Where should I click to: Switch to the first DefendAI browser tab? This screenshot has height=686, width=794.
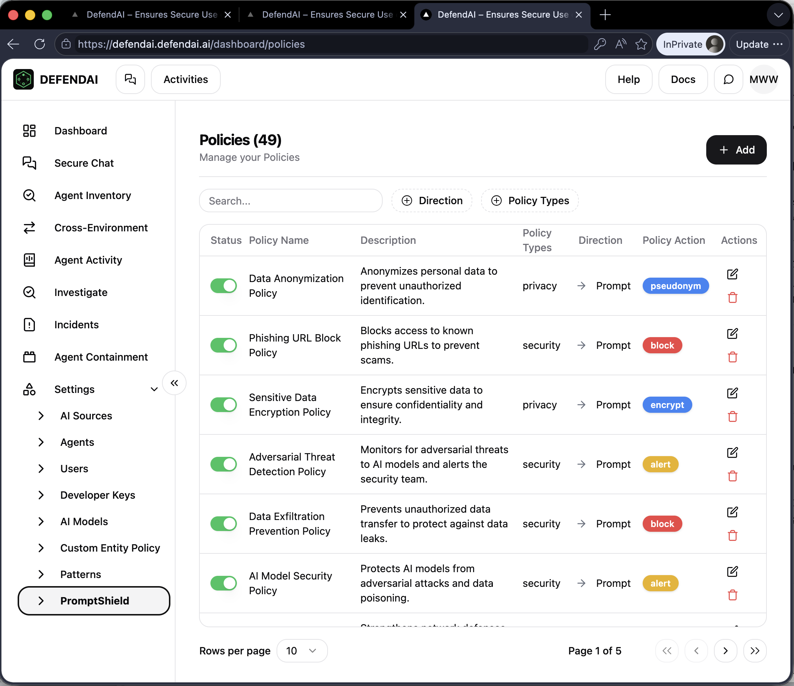pos(151,15)
